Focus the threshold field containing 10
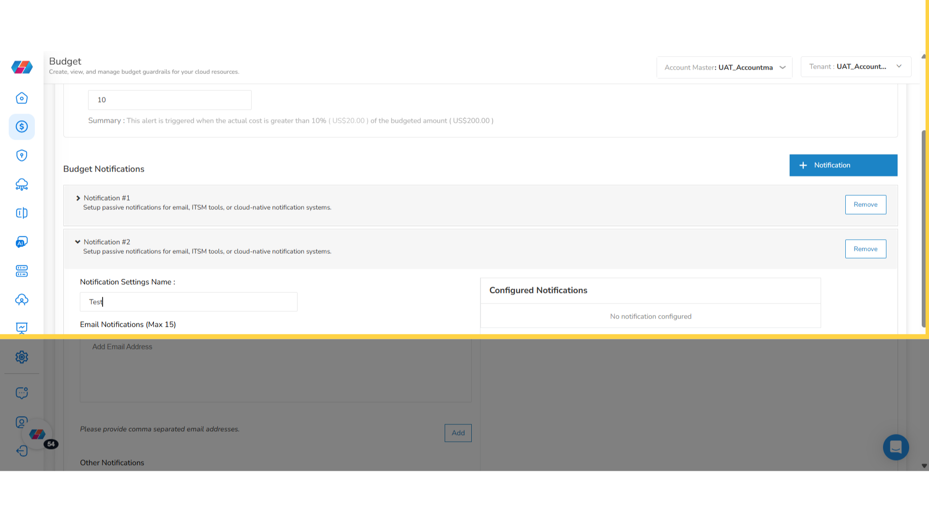The height and width of the screenshot is (522, 929). [x=170, y=100]
